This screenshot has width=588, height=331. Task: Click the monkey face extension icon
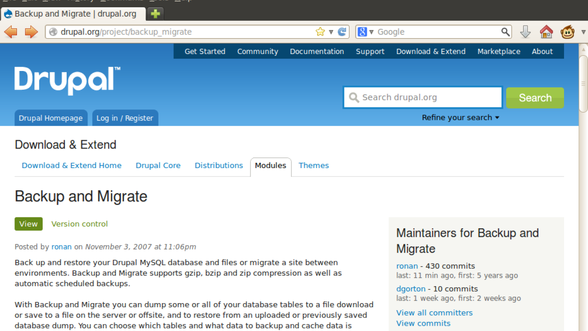568,32
